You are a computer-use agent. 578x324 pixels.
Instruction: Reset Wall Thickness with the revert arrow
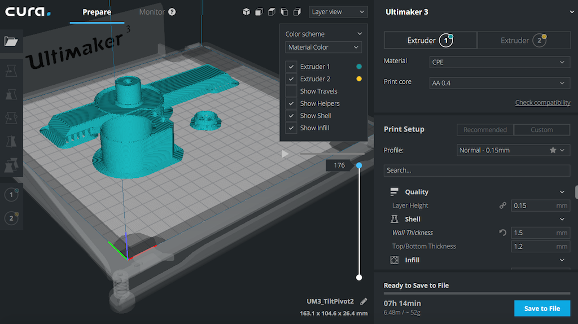[x=503, y=233]
